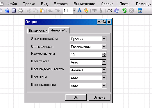Open the Сервис menu
152x108 pixels.
pos(107,4)
